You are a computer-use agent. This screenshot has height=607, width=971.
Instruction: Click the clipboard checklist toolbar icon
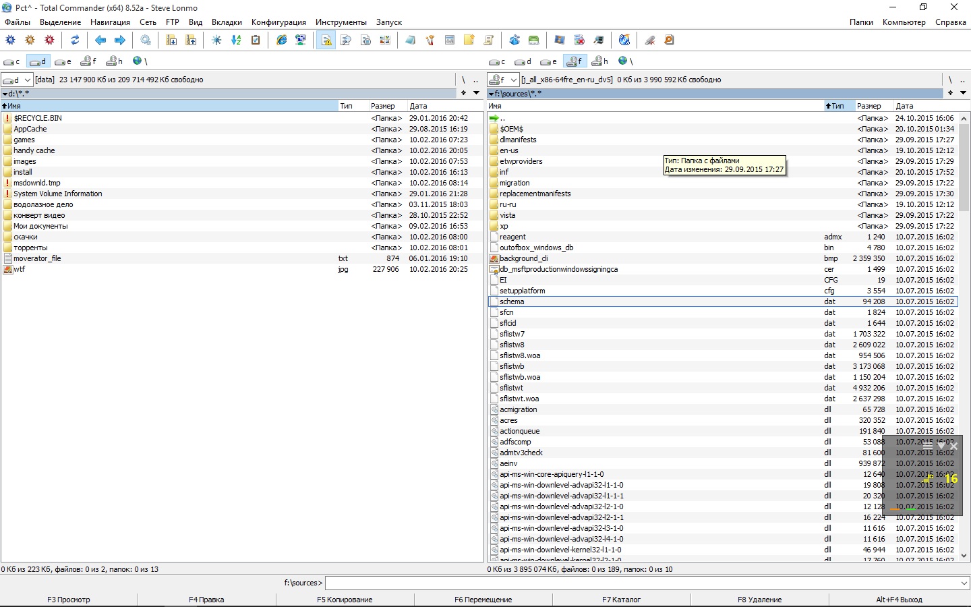pos(256,40)
